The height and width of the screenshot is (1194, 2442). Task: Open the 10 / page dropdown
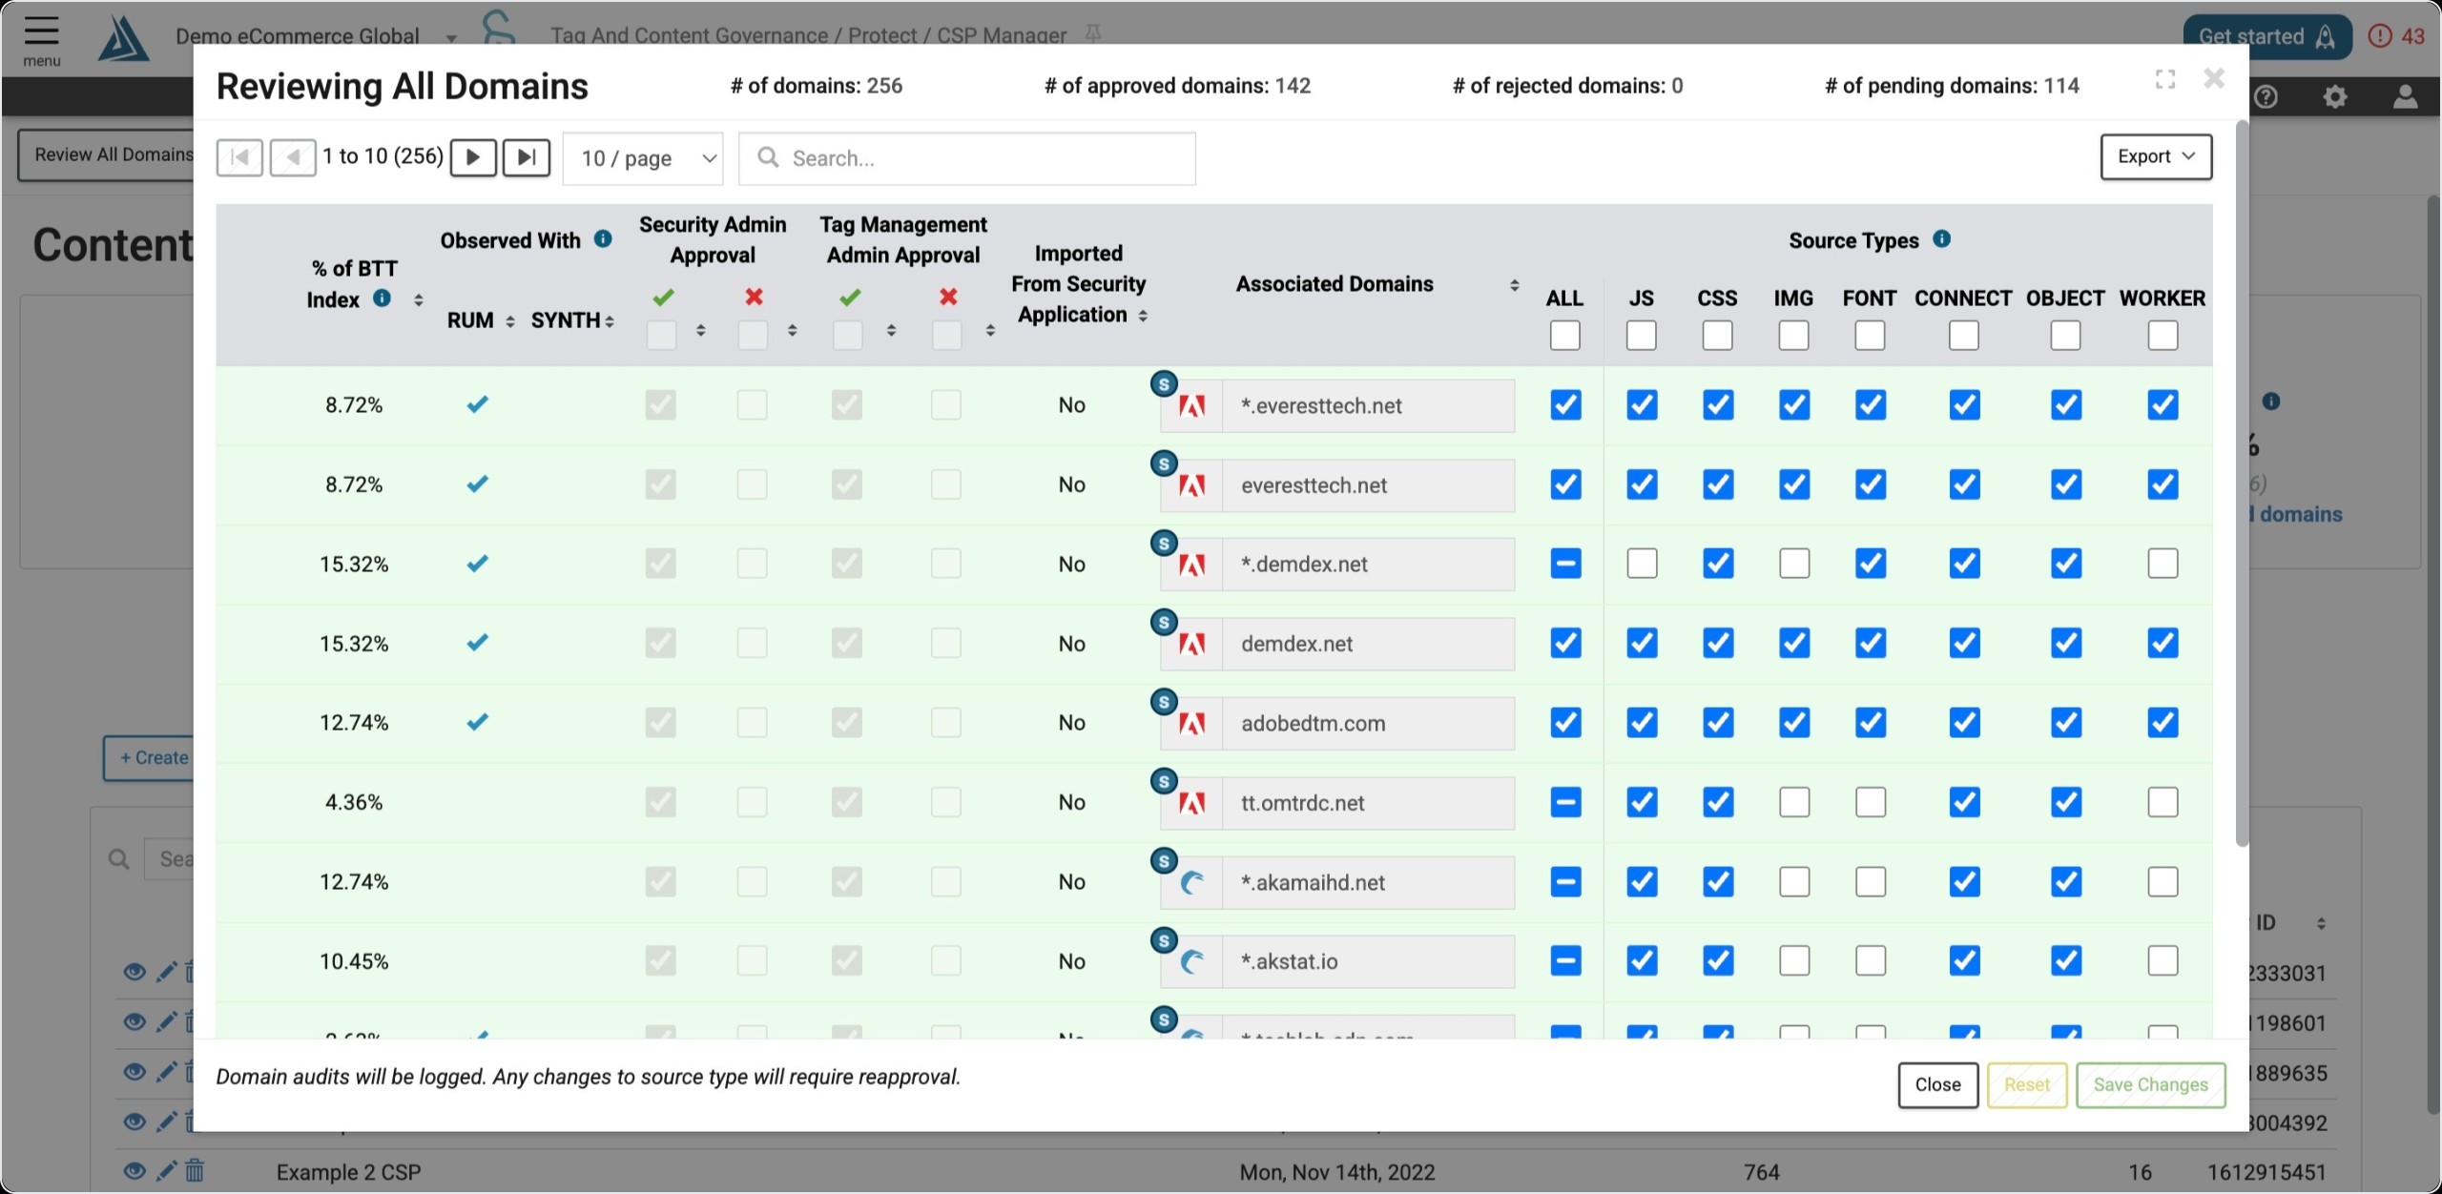tap(644, 158)
